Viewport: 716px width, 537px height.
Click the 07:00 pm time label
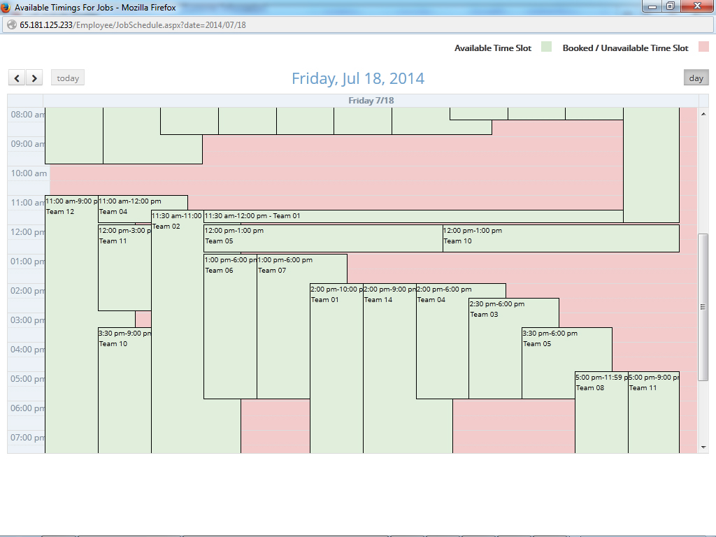[x=27, y=438]
